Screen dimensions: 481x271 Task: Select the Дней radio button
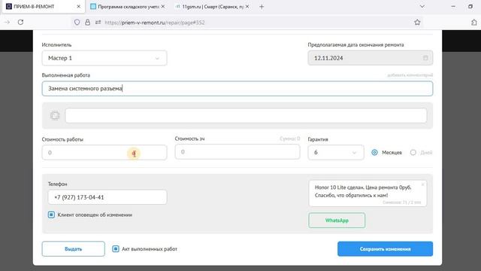coord(413,152)
